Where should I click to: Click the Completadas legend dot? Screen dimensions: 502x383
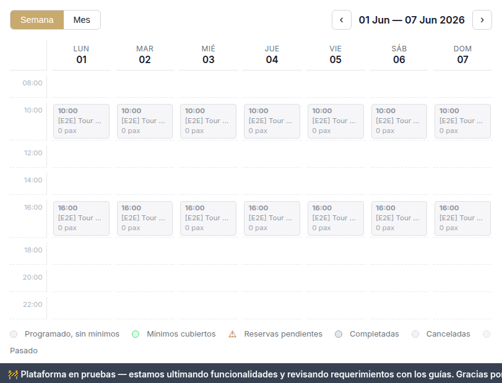[x=339, y=334]
